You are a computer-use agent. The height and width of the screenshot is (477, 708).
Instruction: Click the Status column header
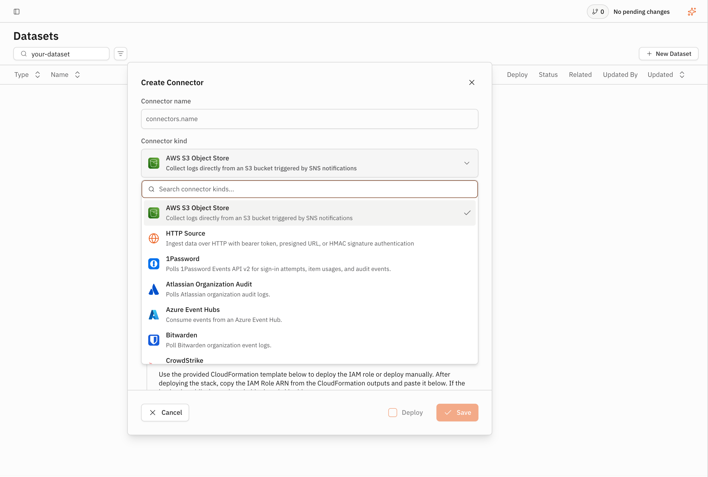[x=548, y=75]
